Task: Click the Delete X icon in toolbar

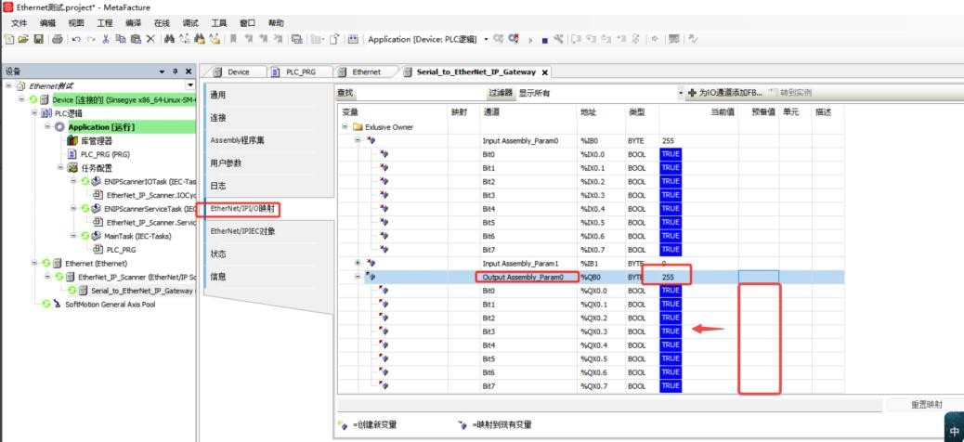Action: click(150, 39)
